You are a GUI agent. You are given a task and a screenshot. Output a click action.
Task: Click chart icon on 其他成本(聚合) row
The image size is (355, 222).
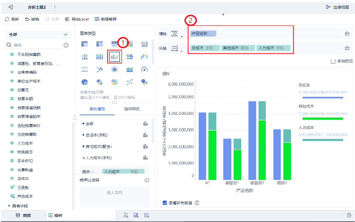coord(145,146)
